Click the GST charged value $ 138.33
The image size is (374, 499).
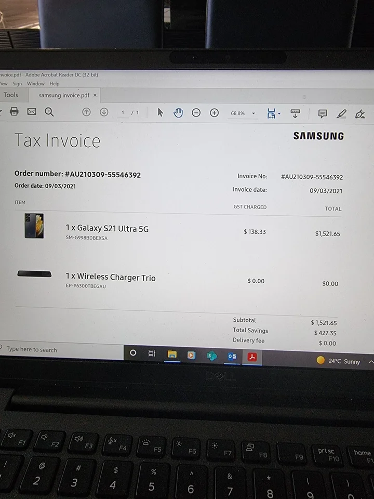coord(255,232)
